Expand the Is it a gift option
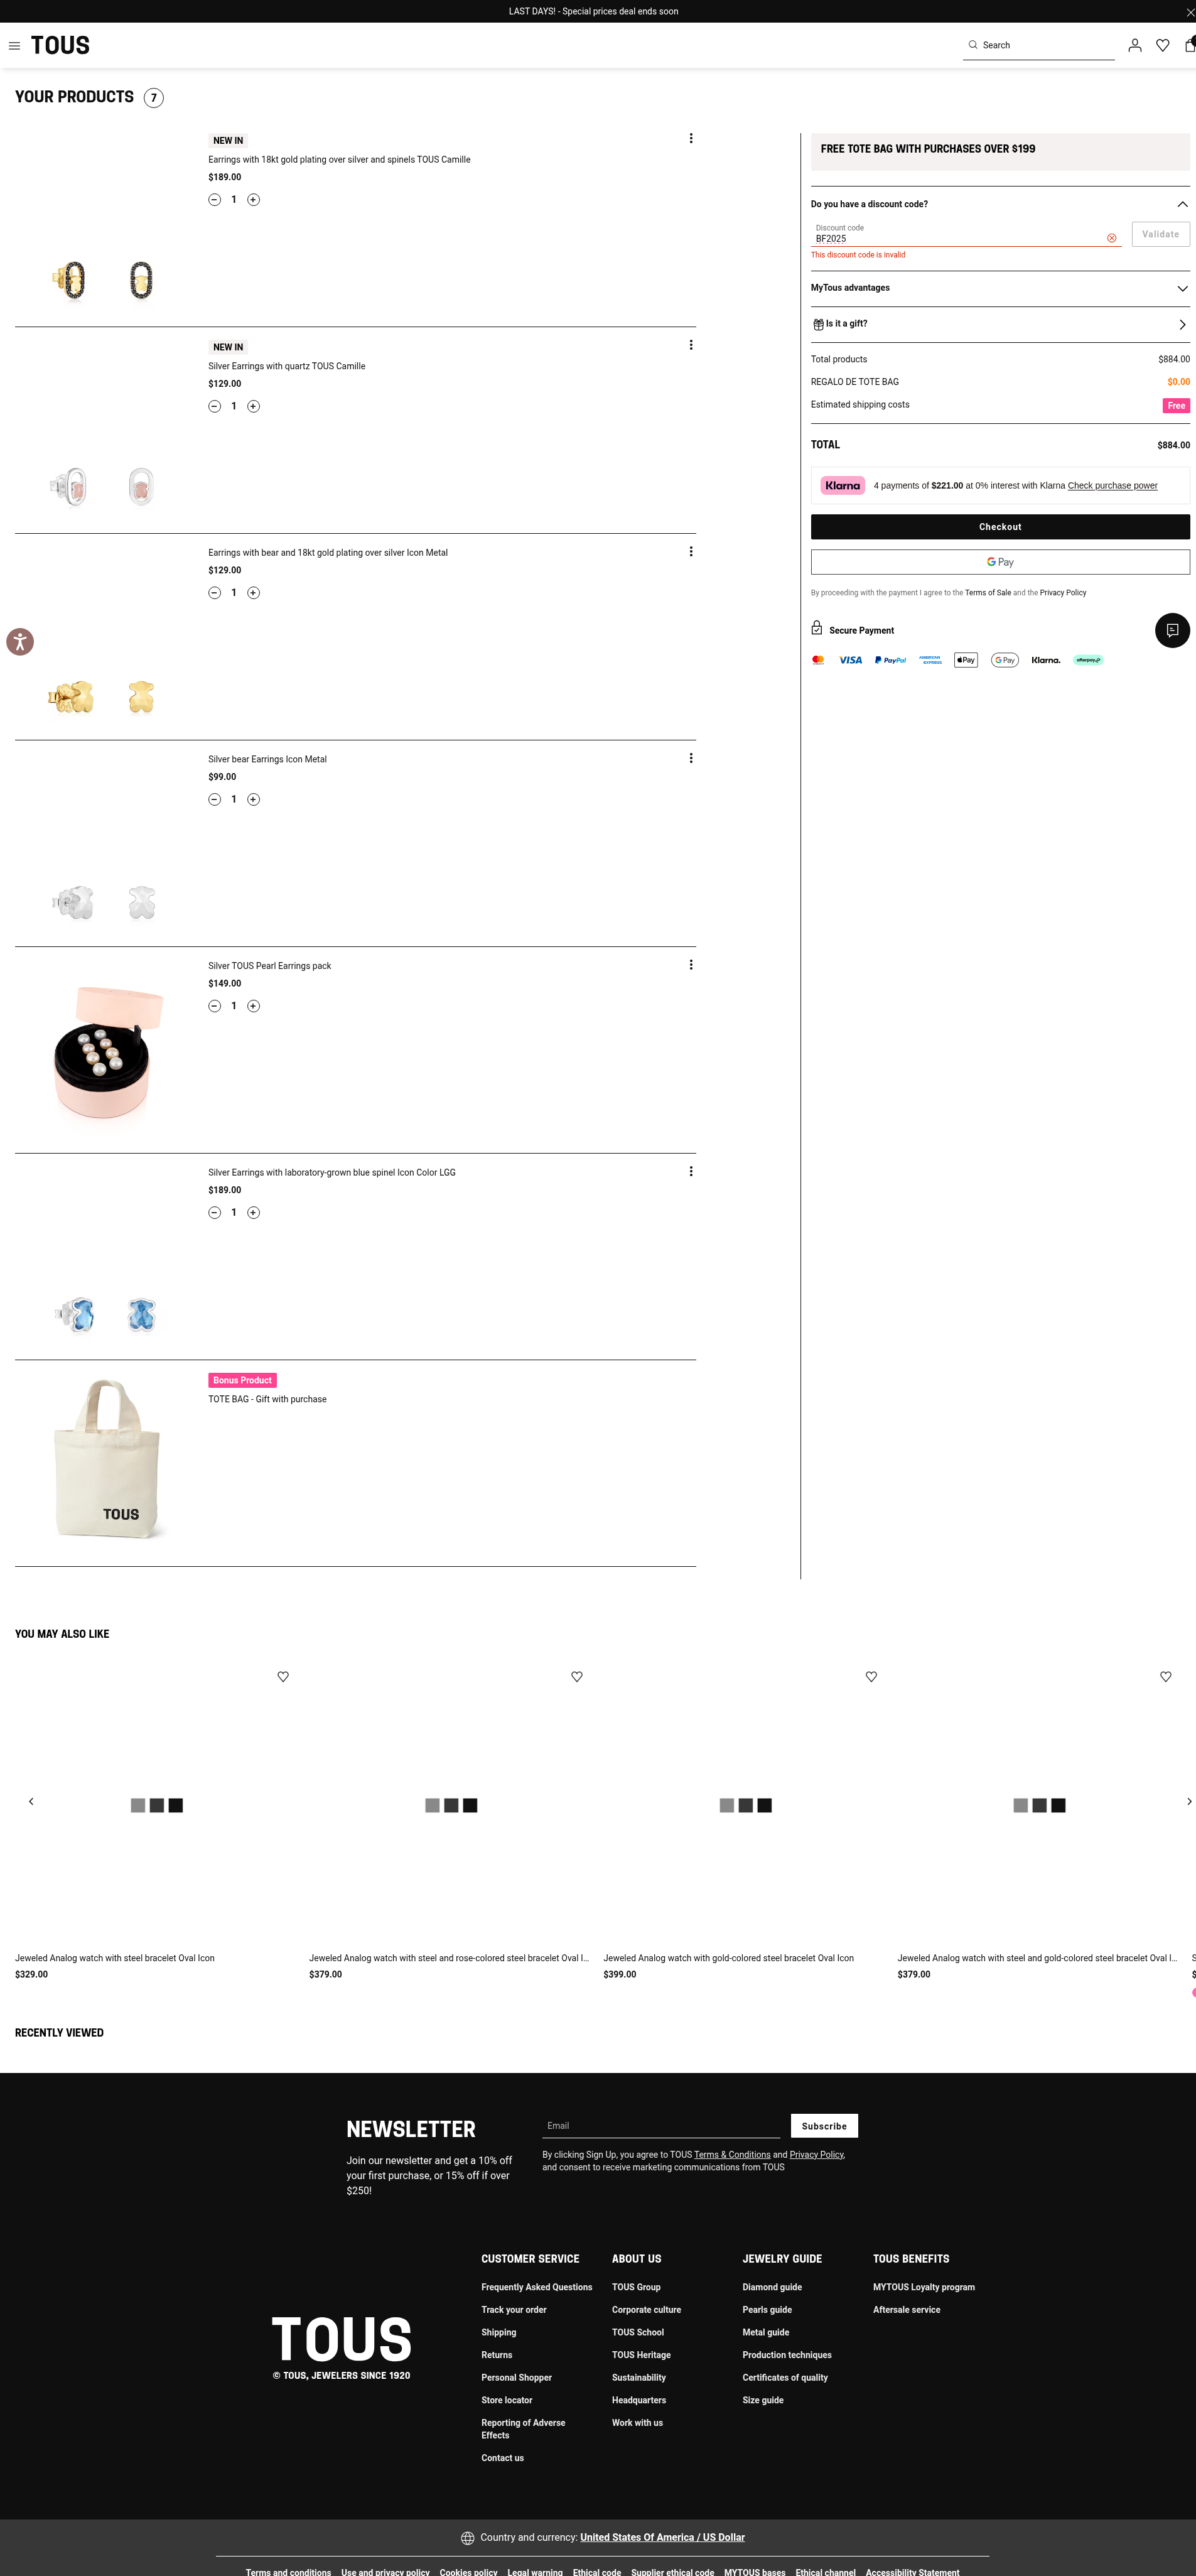 [x=1000, y=324]
